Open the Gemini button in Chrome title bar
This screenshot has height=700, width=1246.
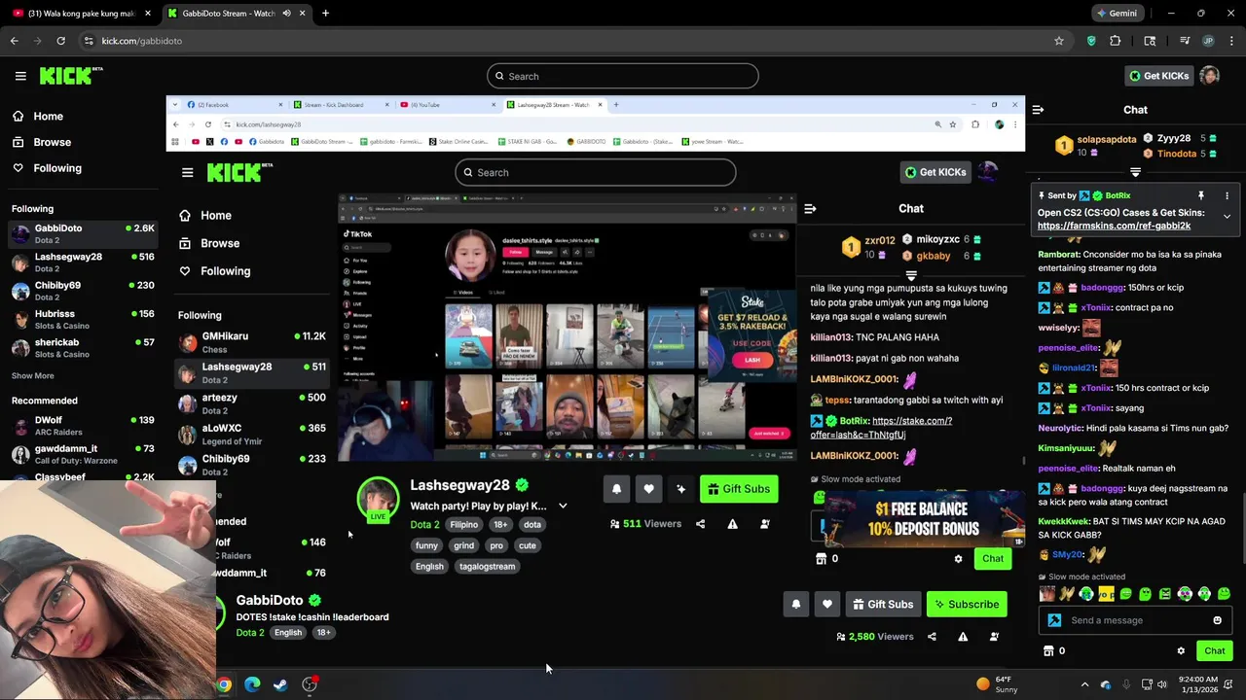click(1118, 14)
